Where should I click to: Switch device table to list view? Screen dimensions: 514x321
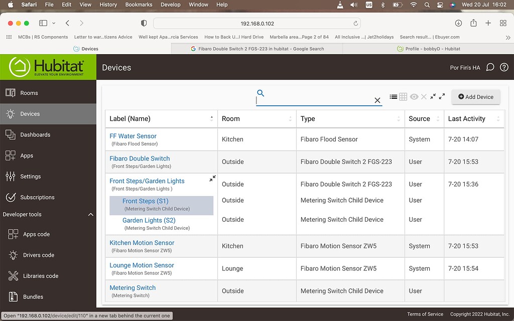[394, 97]
